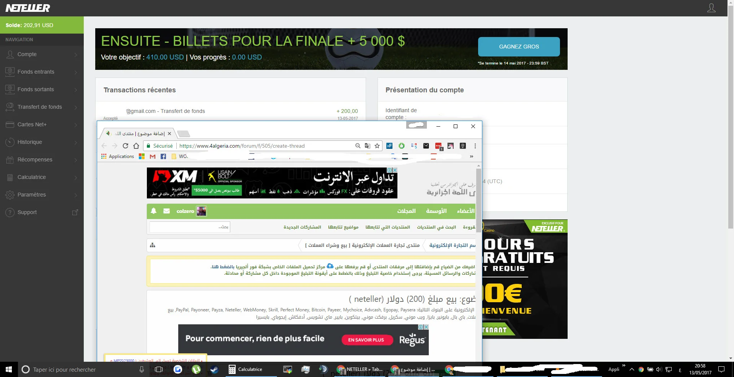Bookmark this page with the star icon
This screenshot has width=734, height=377.
point(377,146)
